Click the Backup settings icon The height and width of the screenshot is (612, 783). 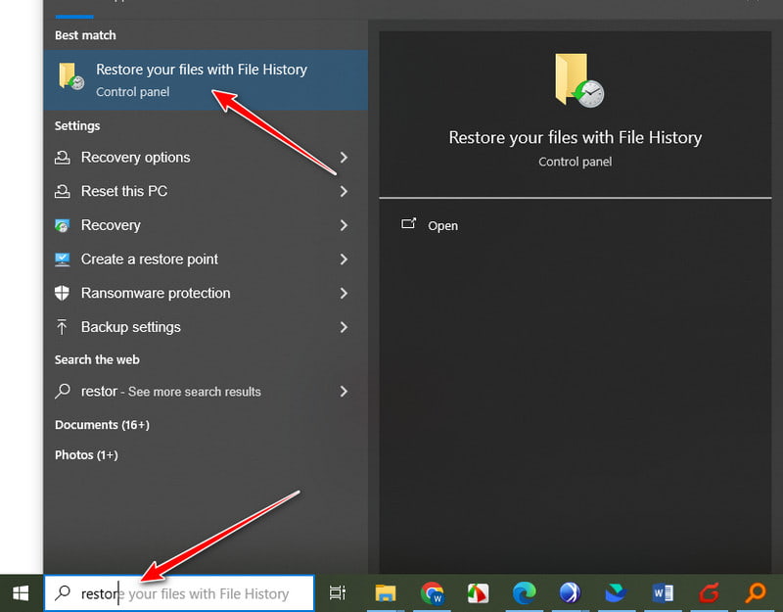tap(63, 327)
